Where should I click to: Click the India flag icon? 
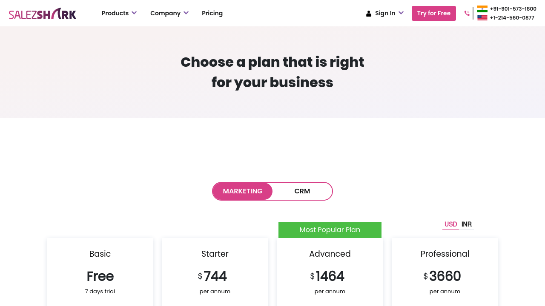[x=482, y=9]
